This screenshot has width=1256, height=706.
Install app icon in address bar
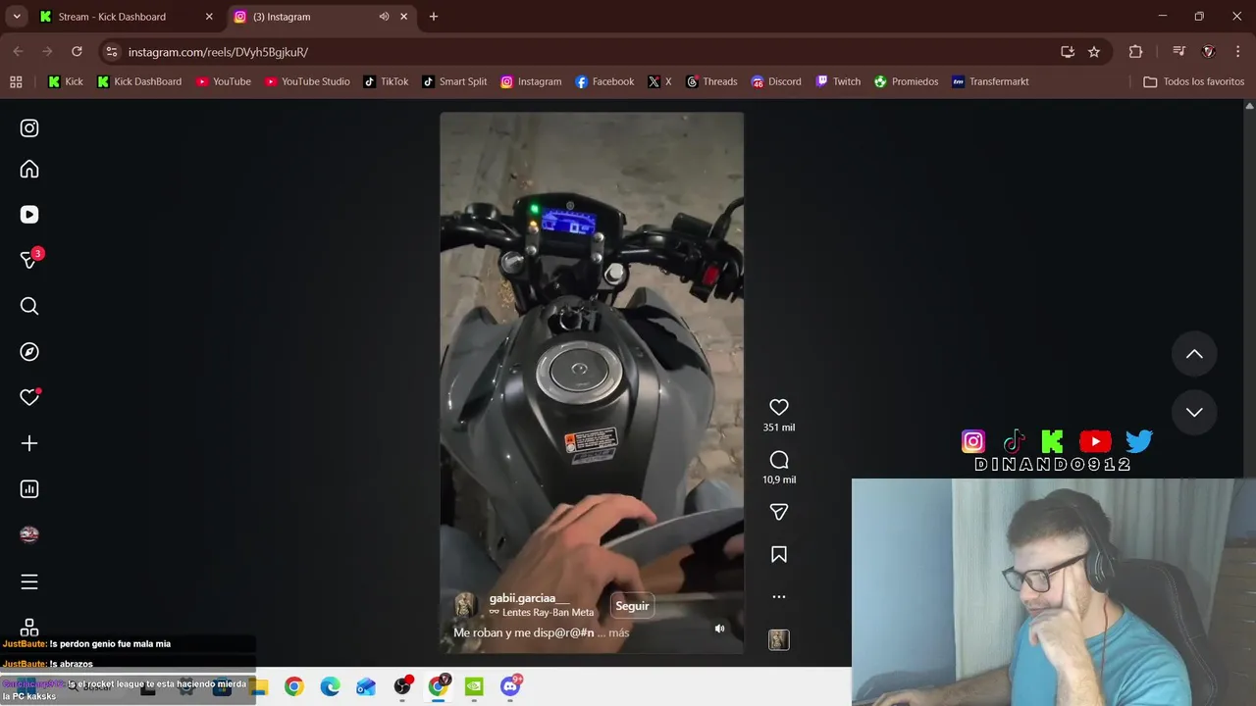coord(1068,52)
